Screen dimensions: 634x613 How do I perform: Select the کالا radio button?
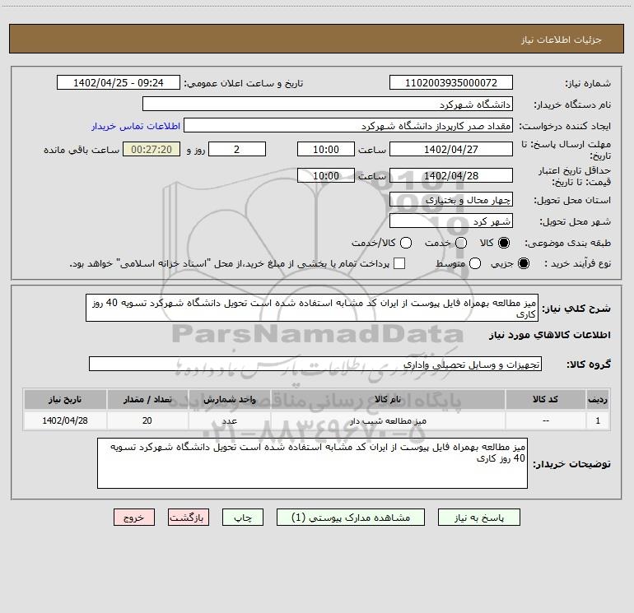click(504, 243)
